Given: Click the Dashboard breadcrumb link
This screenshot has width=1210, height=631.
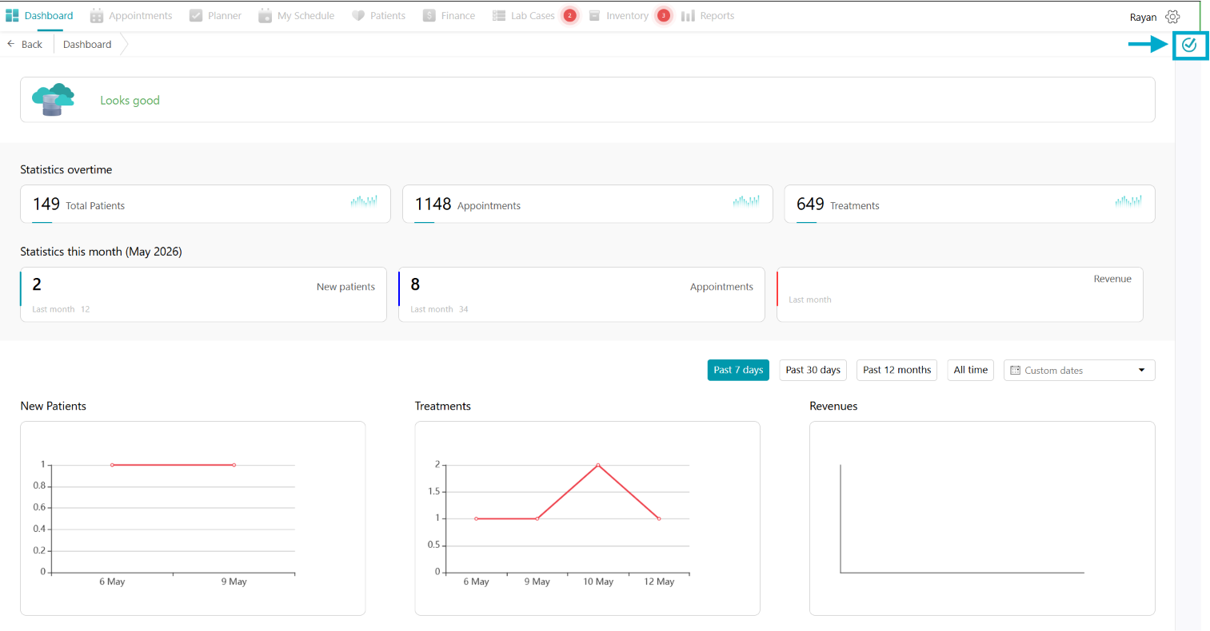Looking at the screenshot, I should 87,45.
